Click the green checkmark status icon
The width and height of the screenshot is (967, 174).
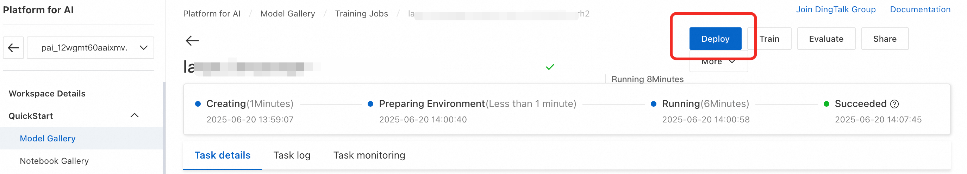[550, 67]
